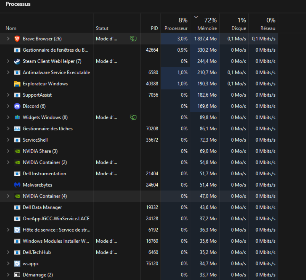
Task: Expand the NVIDIA Share (3) group
Action: point(8,151)
